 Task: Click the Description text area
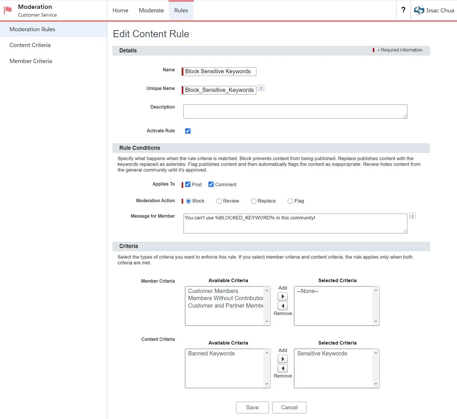[295, 111]
